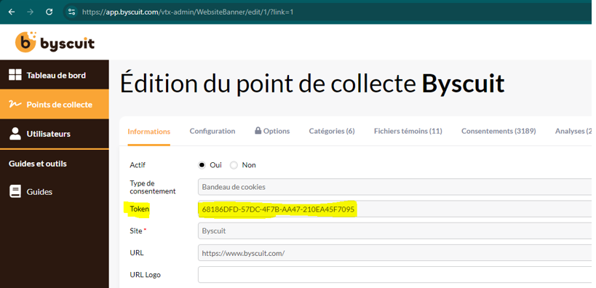The width and height of the screenshot is (596, 288).
Task: Click the empty URL Logo field
Action: click(395, 275)
